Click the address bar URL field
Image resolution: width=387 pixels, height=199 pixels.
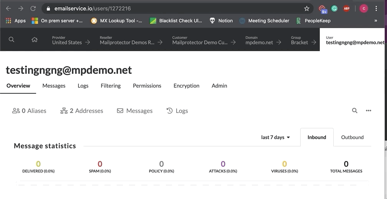tap(177, 8)
